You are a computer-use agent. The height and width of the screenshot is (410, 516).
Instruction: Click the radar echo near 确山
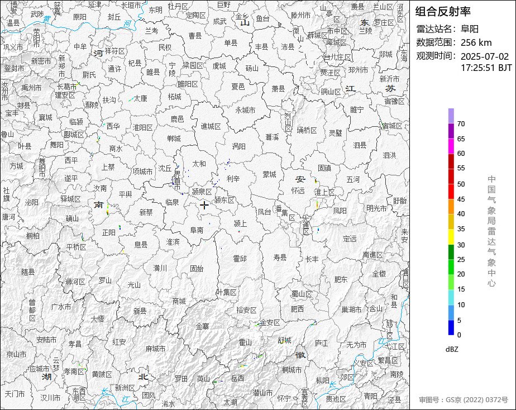[108, 209]
